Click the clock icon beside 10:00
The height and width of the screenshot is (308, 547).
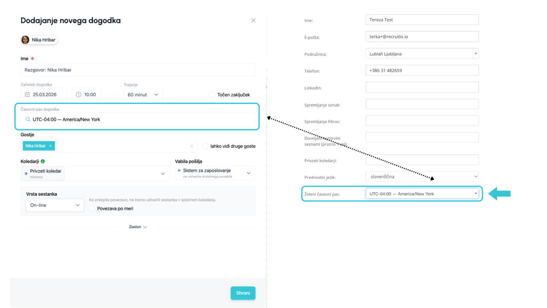click(x=78, y=94)
